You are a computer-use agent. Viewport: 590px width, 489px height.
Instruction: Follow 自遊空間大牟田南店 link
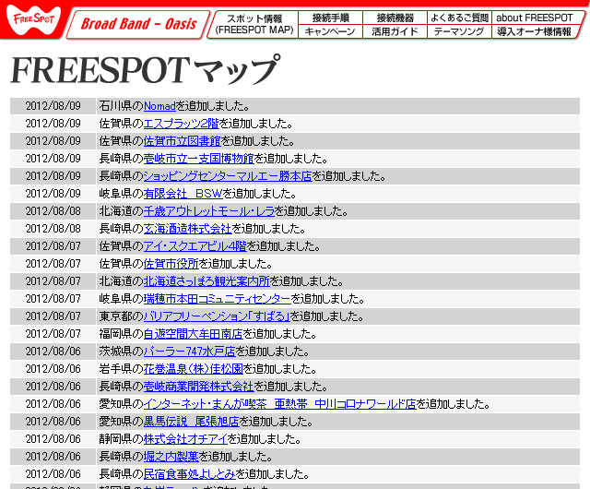194,334
